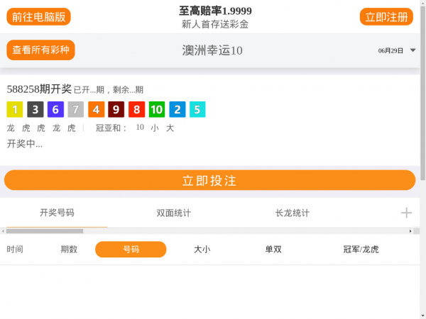Select the 大小 filter option
426x319 pixels.
[202, 250]
